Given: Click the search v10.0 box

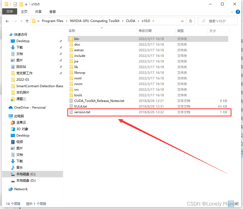Looking at the screenshot, I should point(218,21).
